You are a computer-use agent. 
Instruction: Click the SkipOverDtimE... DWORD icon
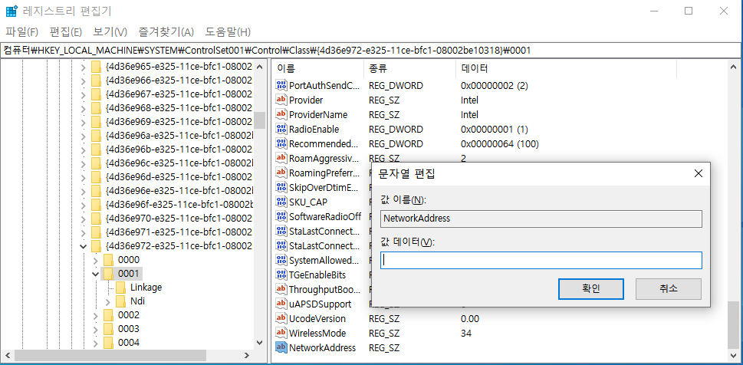click(x=281, y=187)
